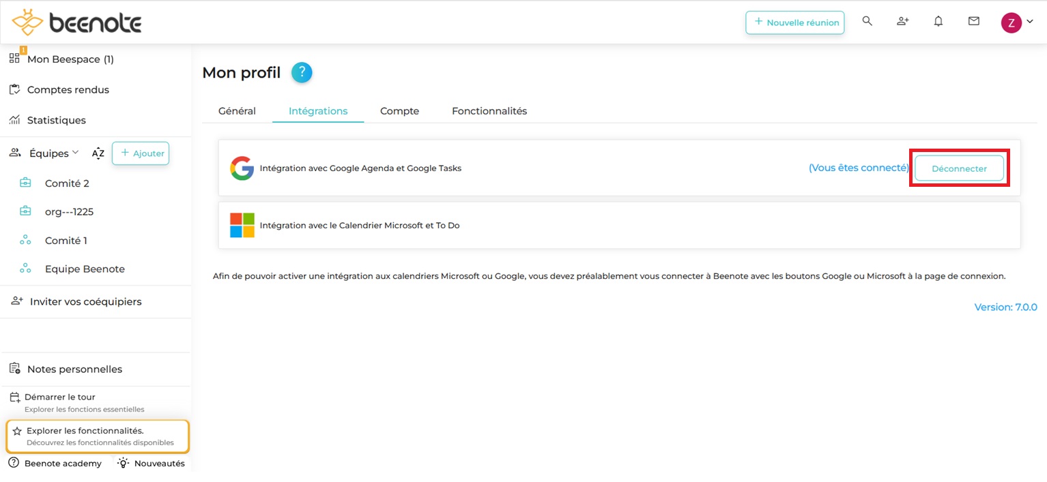Open Mon Beespace via its grid icon
1047x482 pixels.
[14, 59]
